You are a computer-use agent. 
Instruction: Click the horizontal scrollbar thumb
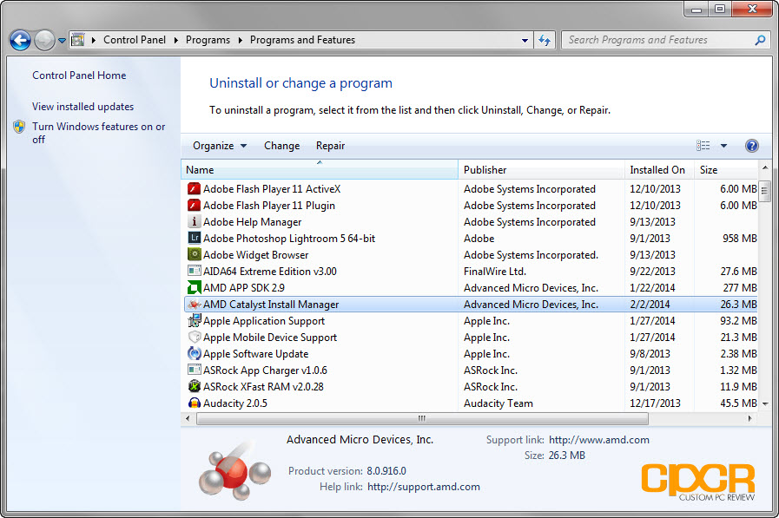[422, 419]
